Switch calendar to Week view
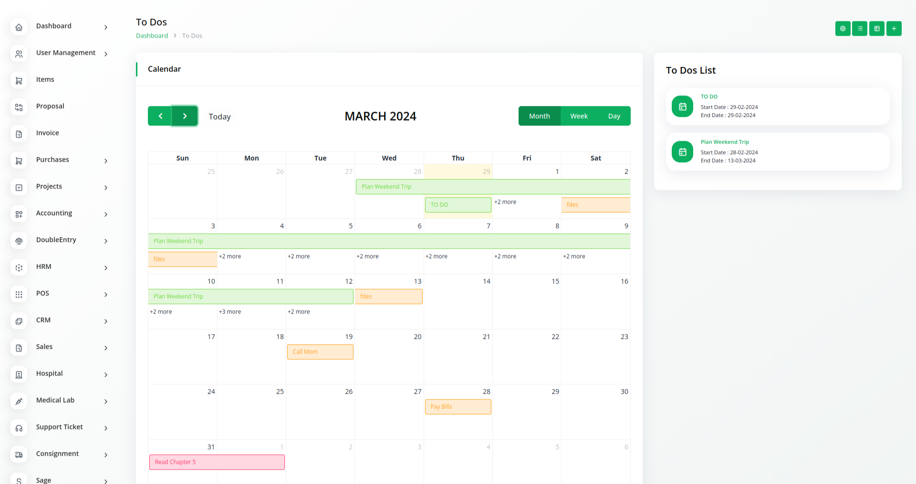The width and height of the screenshot is (916, 484). (579, 116)
